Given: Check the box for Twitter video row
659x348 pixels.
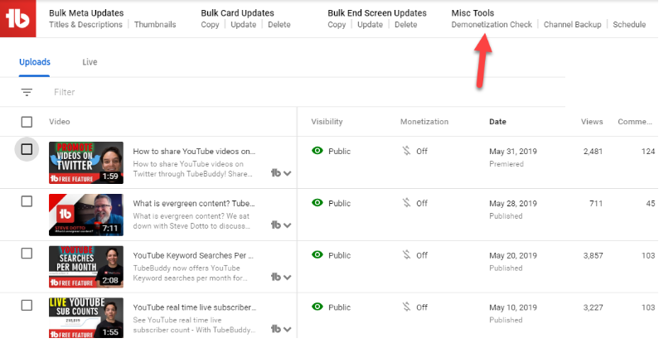Looking at the screenshot, I should coord(27,149).
